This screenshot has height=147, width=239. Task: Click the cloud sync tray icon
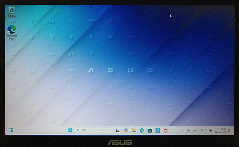click(188, 130)
